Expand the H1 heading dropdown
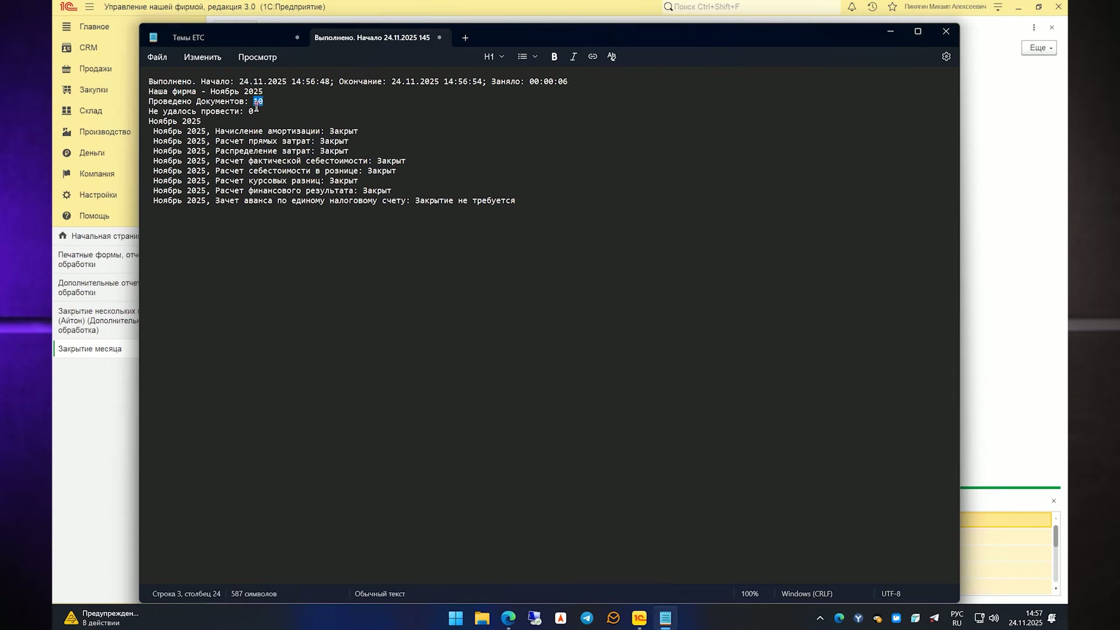 pyautogui.click(x=494, y=57)
